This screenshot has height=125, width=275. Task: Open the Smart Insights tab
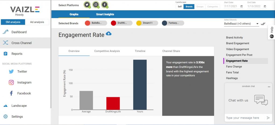point(105,14)
